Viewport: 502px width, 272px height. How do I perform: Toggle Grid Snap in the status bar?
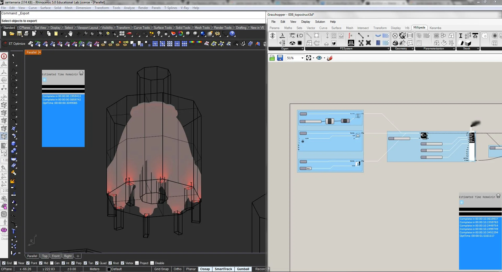coord(161,269)
